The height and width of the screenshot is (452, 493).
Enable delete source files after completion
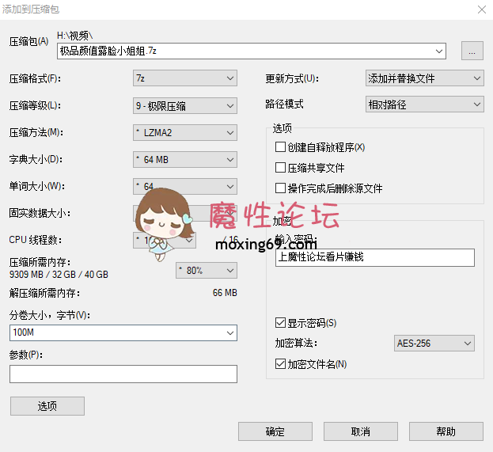[x=280, y=188]
